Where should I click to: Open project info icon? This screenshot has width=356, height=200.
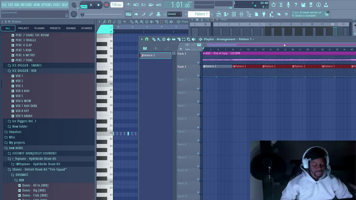pos(318,5)
